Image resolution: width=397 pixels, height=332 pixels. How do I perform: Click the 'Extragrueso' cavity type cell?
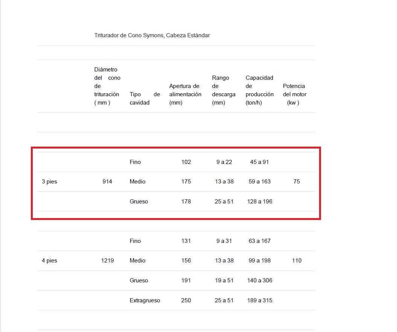coord(145,300)
